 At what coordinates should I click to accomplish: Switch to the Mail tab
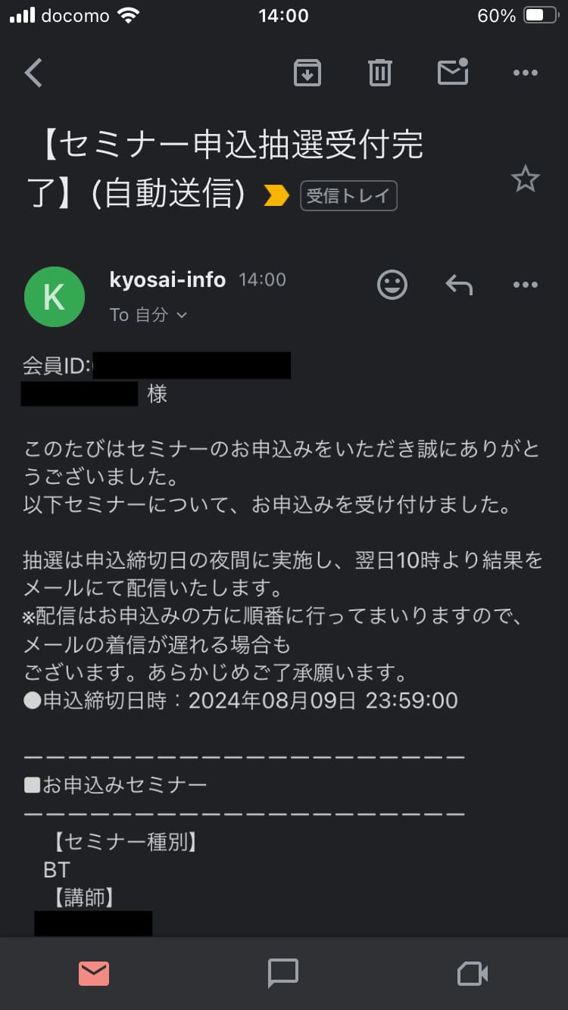pyautogui.click(x=94, y=974)
